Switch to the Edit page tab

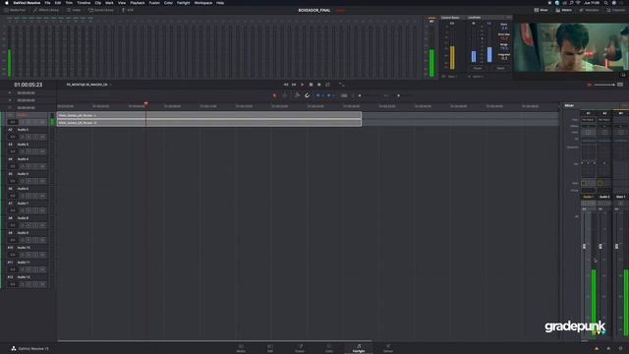click(x=270, y=348)
